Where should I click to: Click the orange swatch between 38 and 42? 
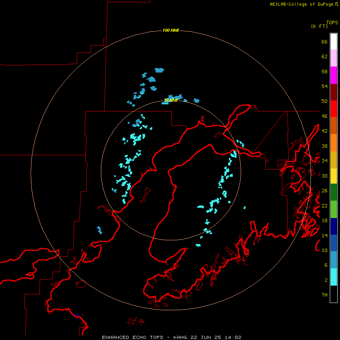pyautogui.click(x=334, y=143)
